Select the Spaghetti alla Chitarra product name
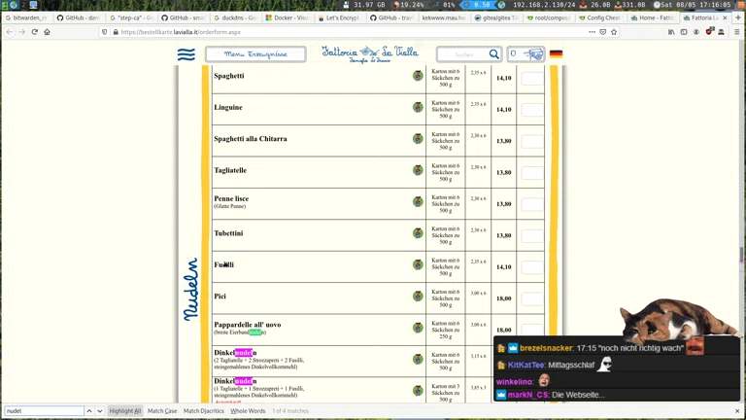 coord(251,139)
